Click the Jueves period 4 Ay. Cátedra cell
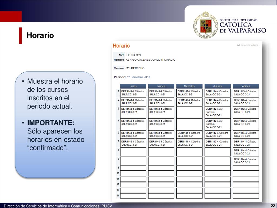277x208 pixels. (217, 124)
